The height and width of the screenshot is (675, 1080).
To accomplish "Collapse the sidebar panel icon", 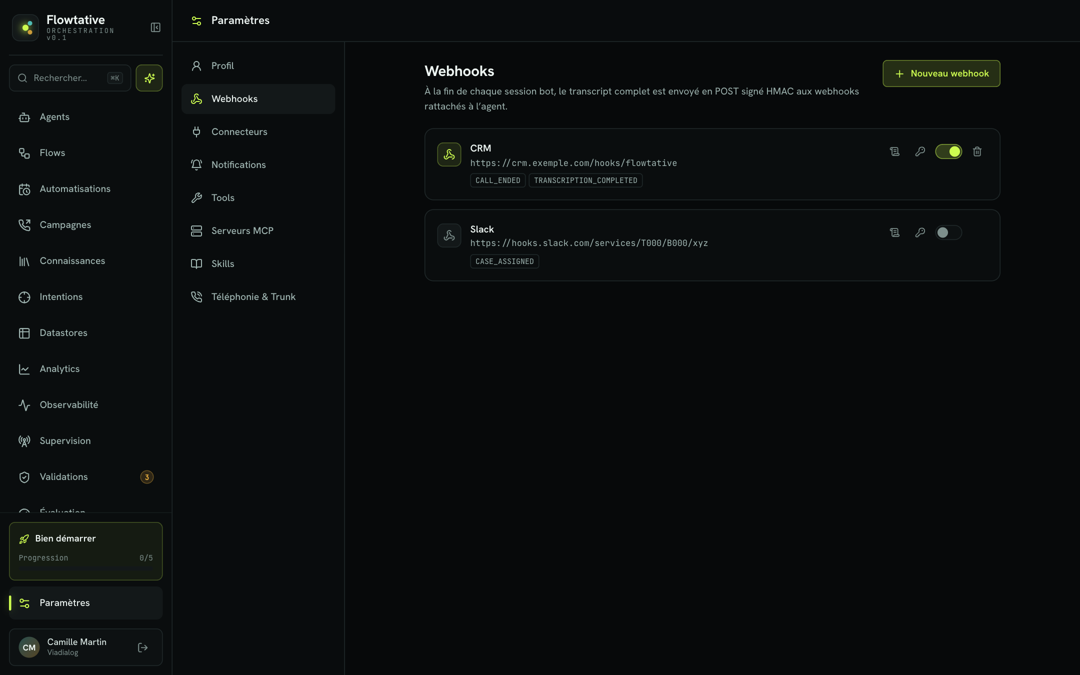I will click(x=155, y=27).
